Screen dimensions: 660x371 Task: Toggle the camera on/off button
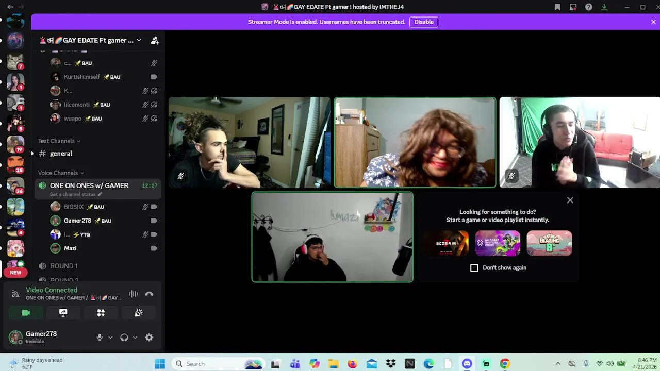(26, 313)
